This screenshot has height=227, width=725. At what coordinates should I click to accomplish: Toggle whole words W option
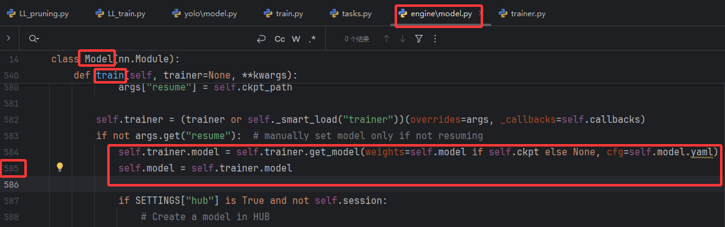tap(296, 39)
